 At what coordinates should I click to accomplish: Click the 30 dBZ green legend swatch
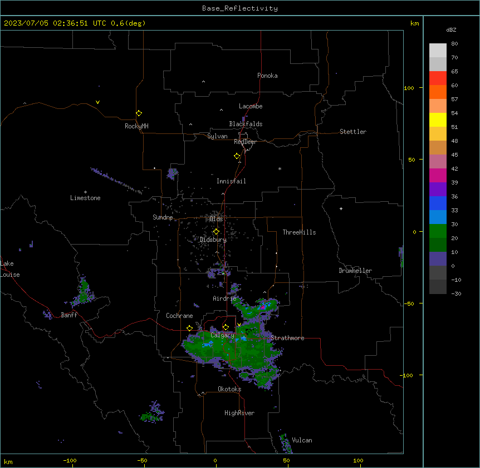point(438,231)
